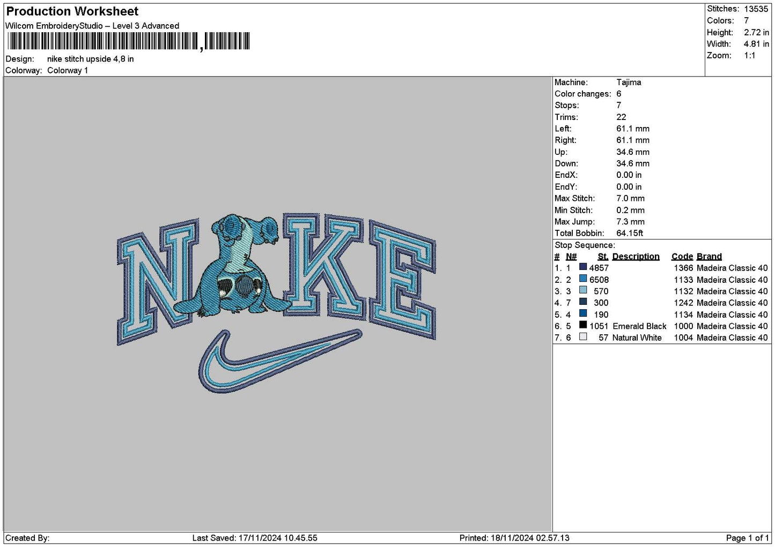
Task: Click 'Printed: 18/11/2024 02.57.13' footer text
Action: pyautogui.click(x=514, y=538)
